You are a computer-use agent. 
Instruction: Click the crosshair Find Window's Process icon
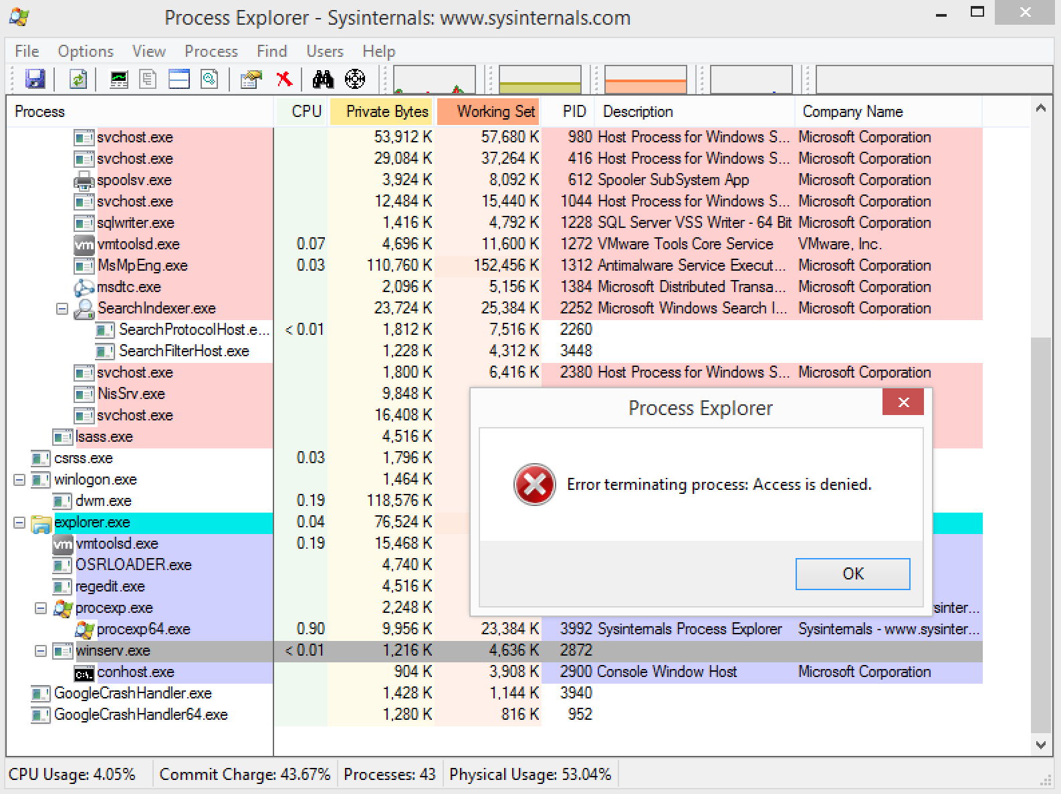point(355,79)
